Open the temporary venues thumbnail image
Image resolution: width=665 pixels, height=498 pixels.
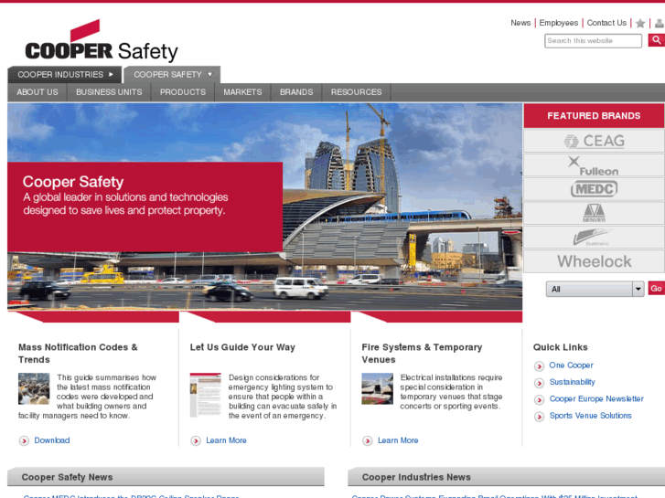[x=378, y=388]
